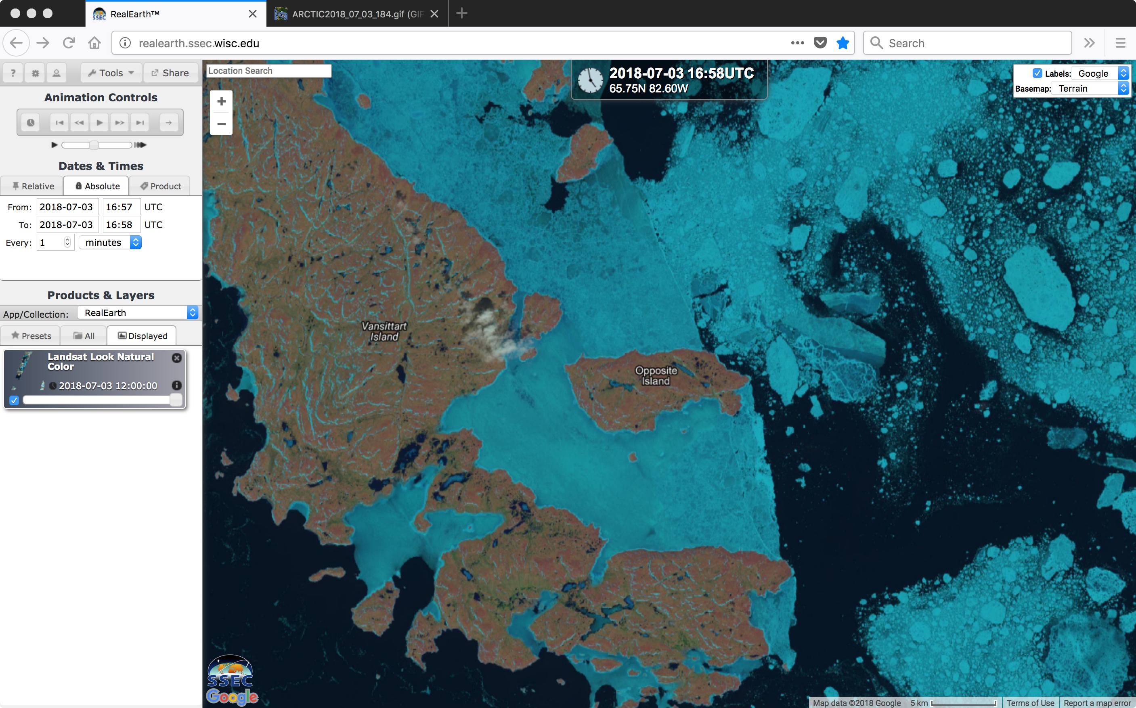
Task: Open the Report a map error link
Action: tap(1097, 703)
